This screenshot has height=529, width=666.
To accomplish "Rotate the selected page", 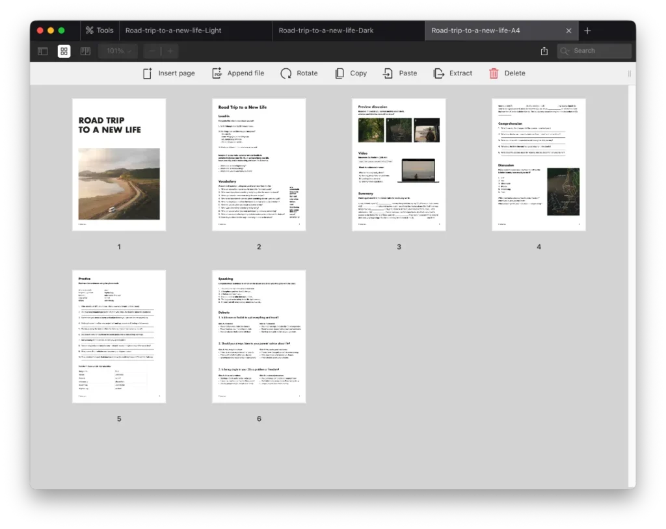I will (299, 73).
